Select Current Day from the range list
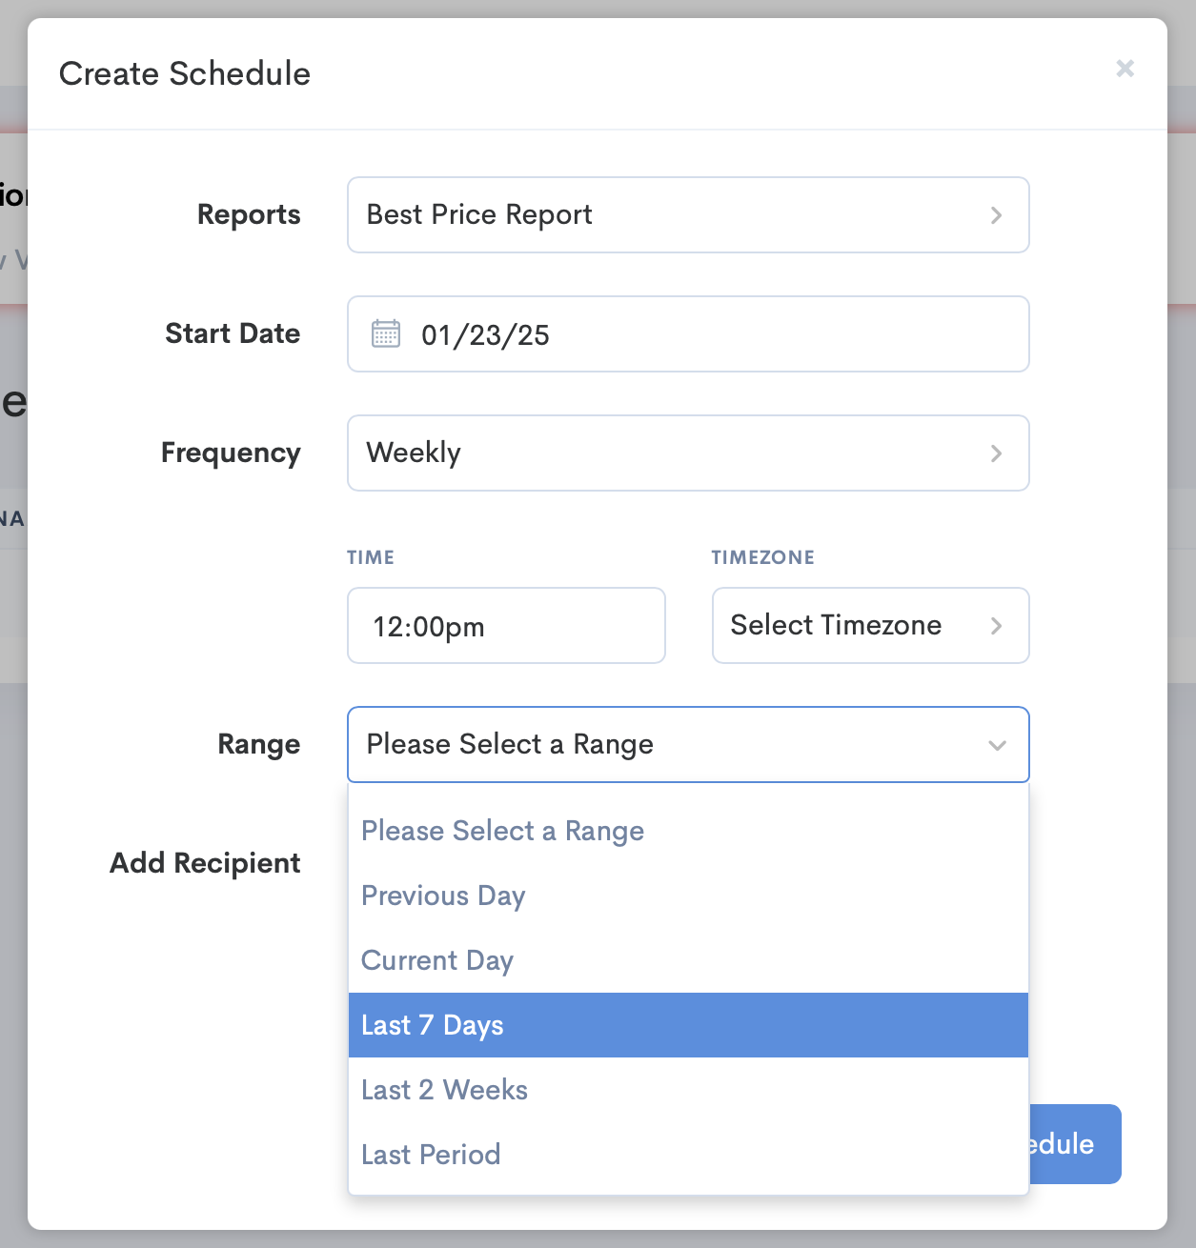The height and width of the screenshot is (1248, 1196). pyautogui.click(x=436, y=960)
